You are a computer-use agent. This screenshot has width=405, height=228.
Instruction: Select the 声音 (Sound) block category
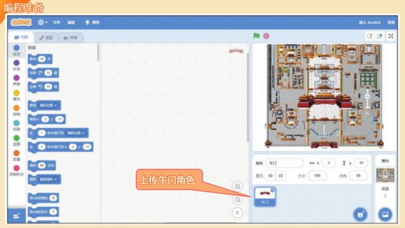(x=17, y=80)
